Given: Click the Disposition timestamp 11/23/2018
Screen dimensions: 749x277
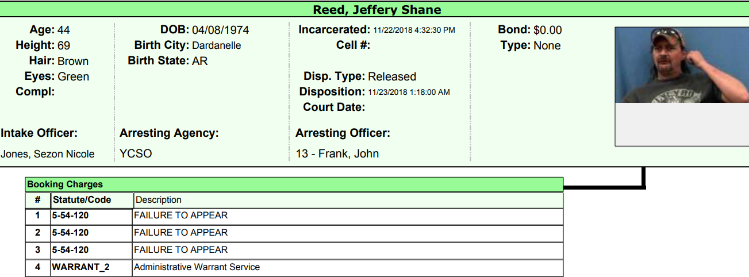Looking at the screenshot, I should click(409, 92).
